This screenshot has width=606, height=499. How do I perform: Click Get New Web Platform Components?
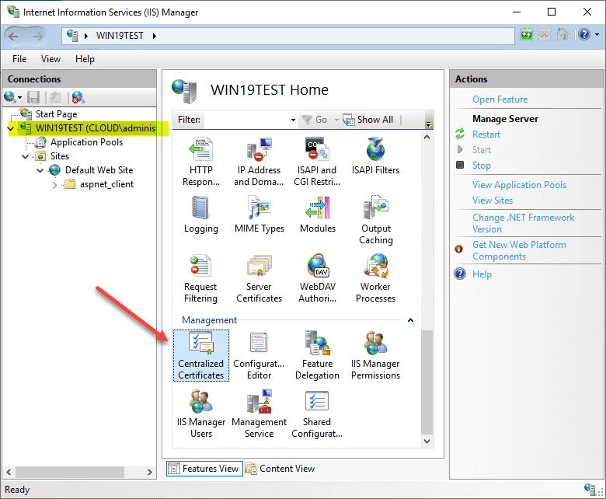click(x=519, y=250)
